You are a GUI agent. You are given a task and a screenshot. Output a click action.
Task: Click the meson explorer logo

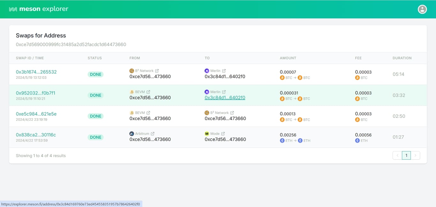tap(39, 9)
